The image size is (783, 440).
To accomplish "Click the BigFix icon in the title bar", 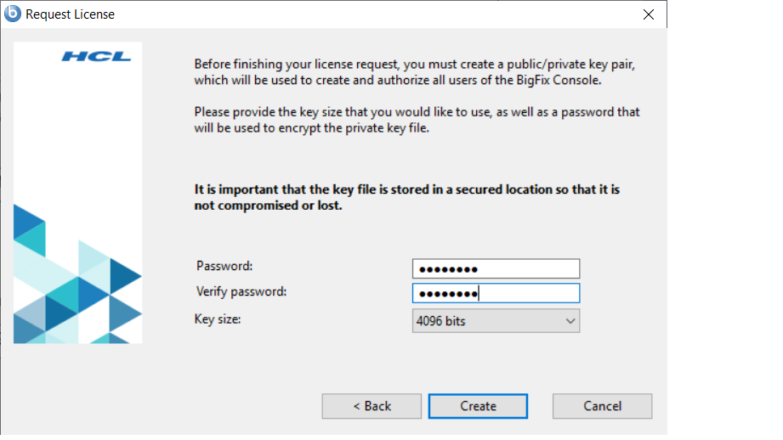I will [13, 14].
